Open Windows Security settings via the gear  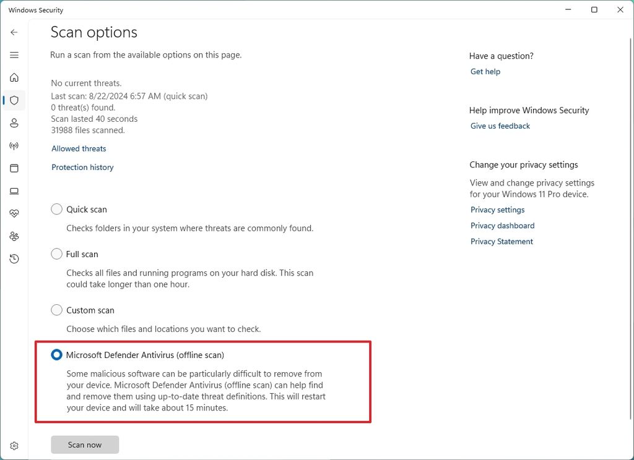pos(14,445)
